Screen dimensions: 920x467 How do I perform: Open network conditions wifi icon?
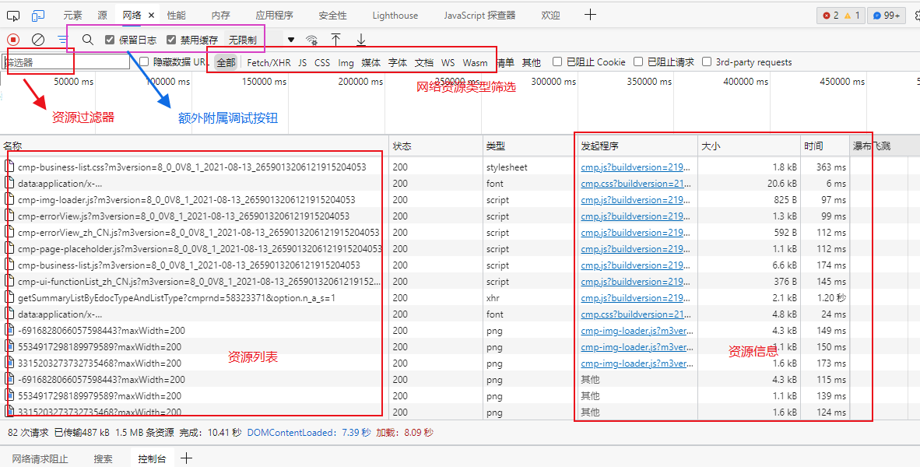click(x=312, y=40)
